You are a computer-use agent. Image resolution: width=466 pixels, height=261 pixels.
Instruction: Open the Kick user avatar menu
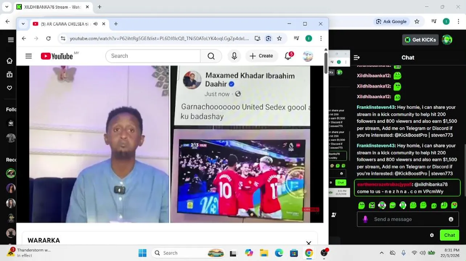[447, 40]
